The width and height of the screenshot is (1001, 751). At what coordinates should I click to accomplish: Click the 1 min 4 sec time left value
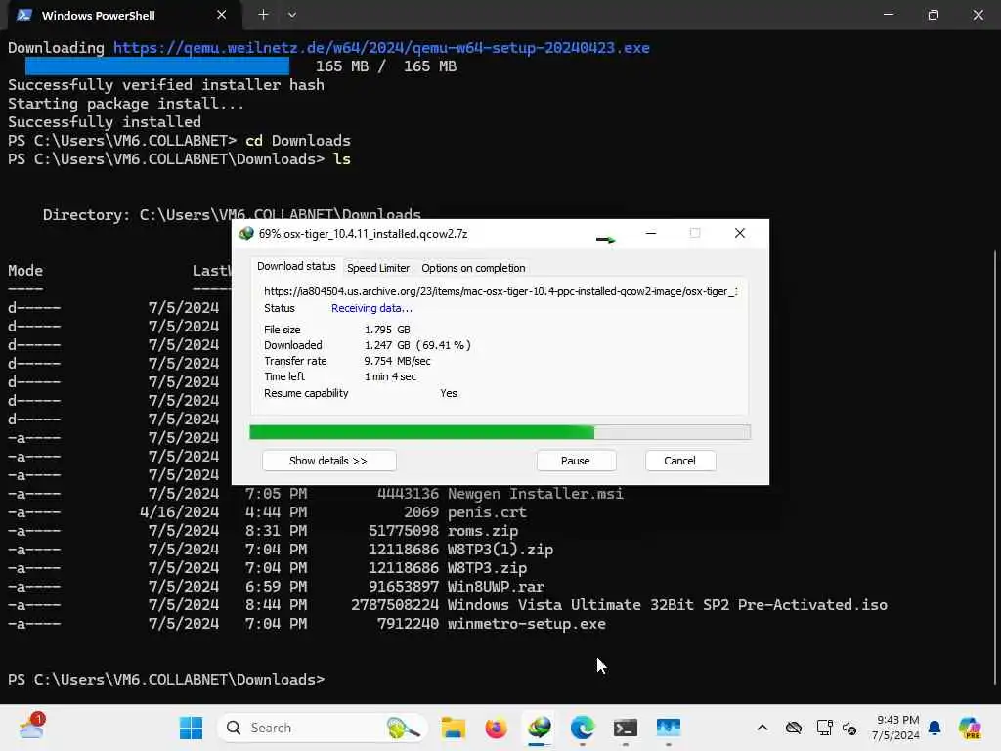390,376
